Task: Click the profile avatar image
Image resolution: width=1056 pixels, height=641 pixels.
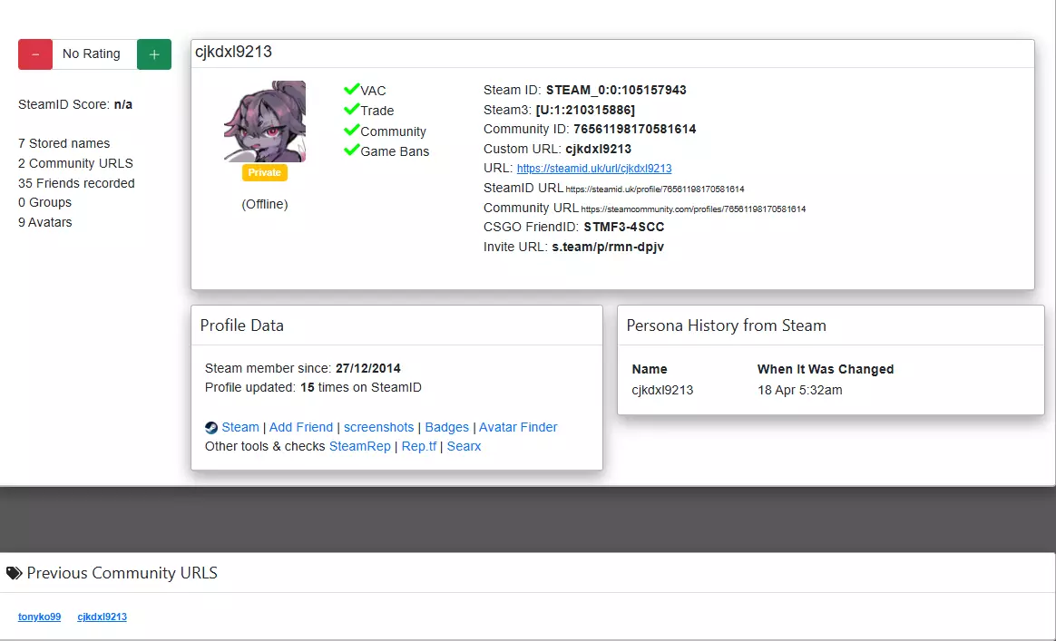Action: [x=265, y=121]
